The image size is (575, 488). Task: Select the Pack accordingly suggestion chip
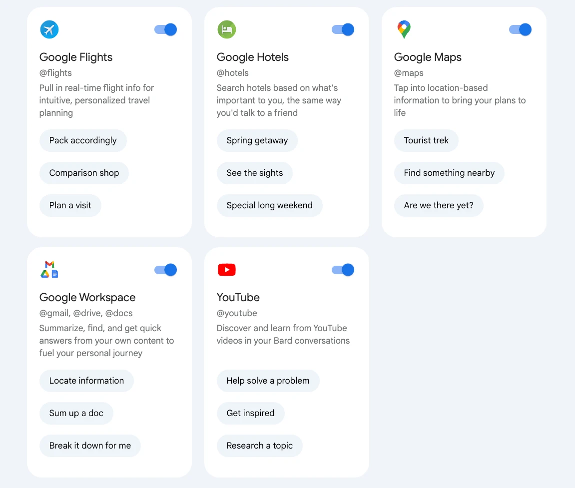coord(83,140)
